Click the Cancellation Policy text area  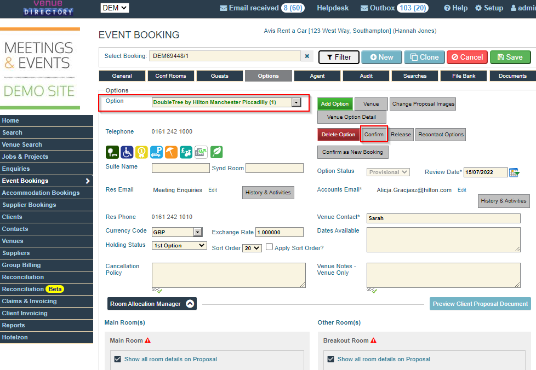229,275
